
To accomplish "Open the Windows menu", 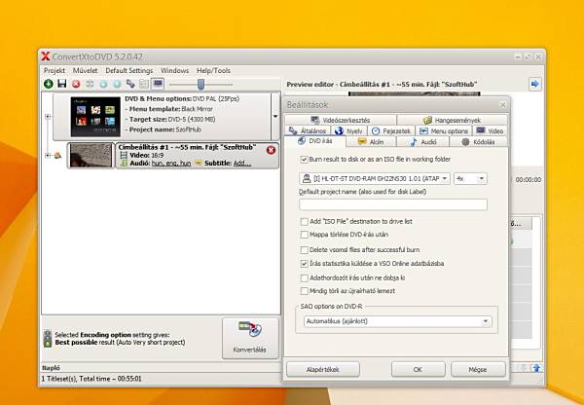I will (x=174, y=70).
